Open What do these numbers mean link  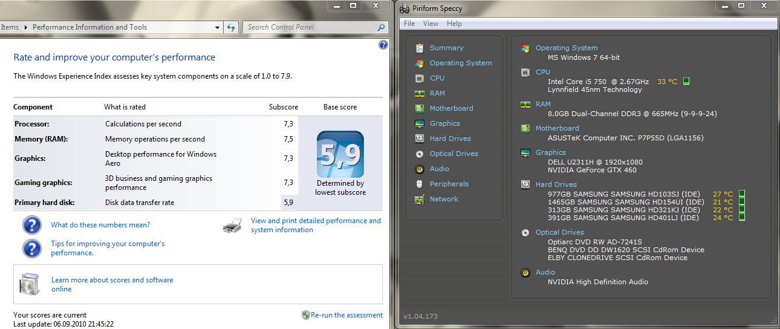click(100, 225)
